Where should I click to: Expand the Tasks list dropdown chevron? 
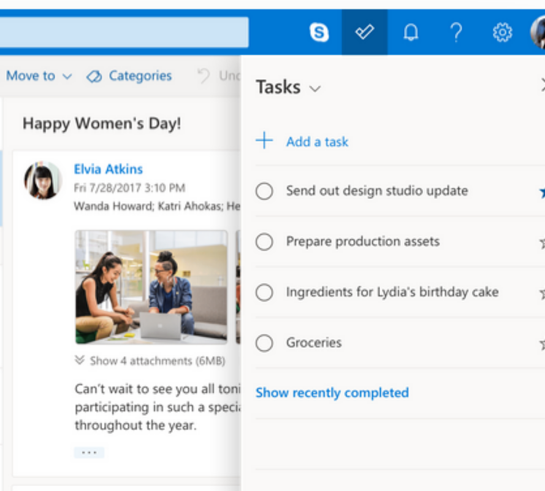coord(315,89)
